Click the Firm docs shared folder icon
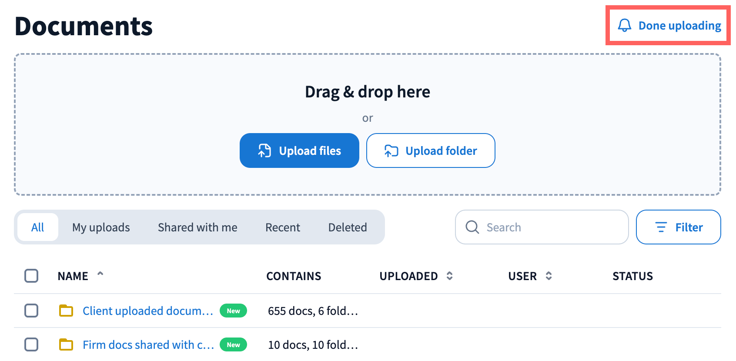 66,344
